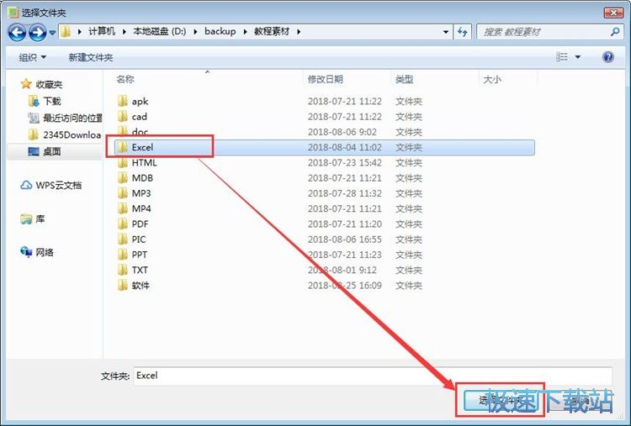This screenshot has height=426, width=631.
Task: Click the search magnifier icon
Action: tap(614, 32)
